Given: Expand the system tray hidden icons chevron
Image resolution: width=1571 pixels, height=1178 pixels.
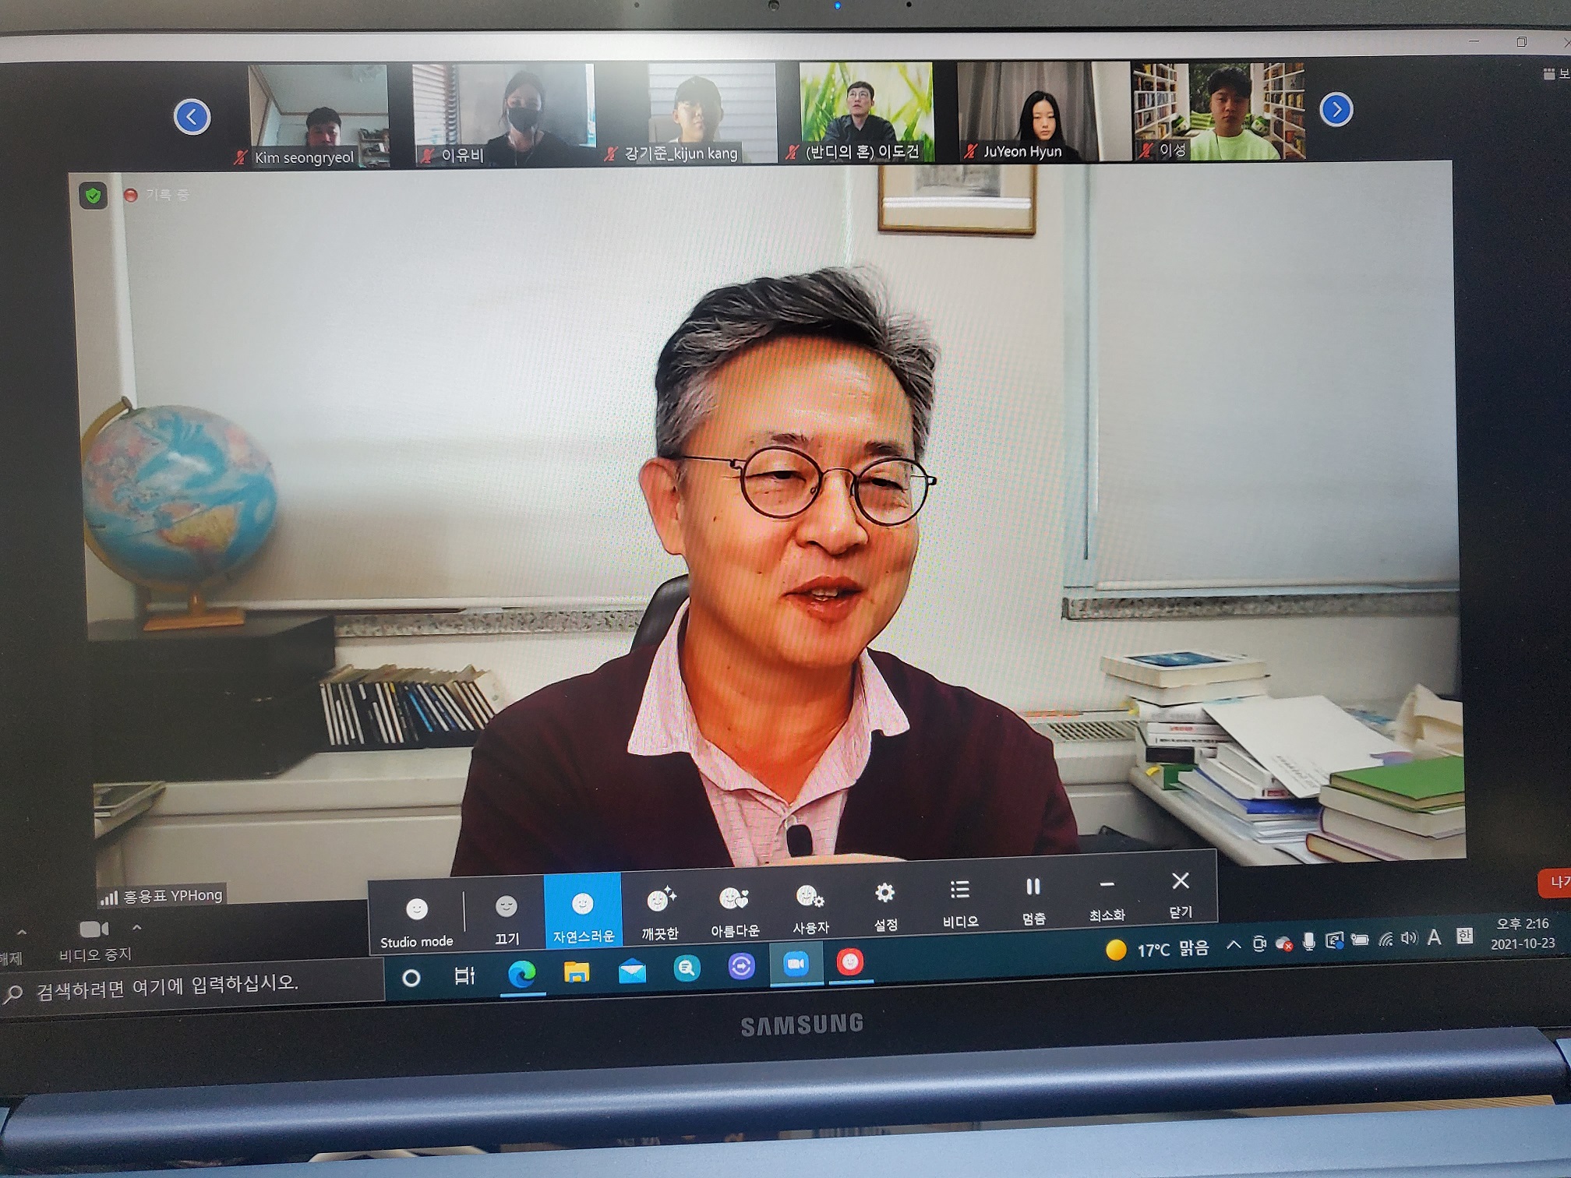Looking at the screenshot, I should pyautogui.click(x=1234, y=945).
